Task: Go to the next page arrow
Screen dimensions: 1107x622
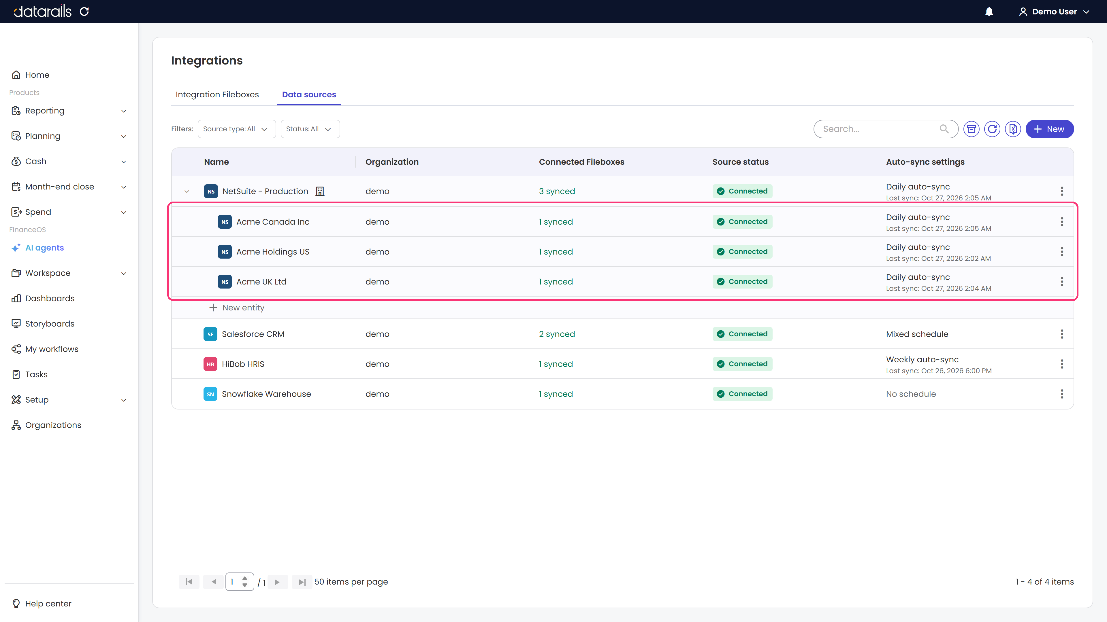Action: (x=277, y=582)
